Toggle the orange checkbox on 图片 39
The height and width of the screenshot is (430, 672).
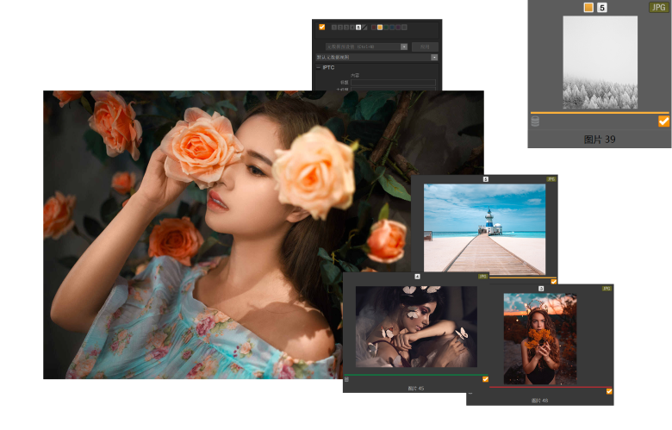pyautogui.click(x=663, y=122)
